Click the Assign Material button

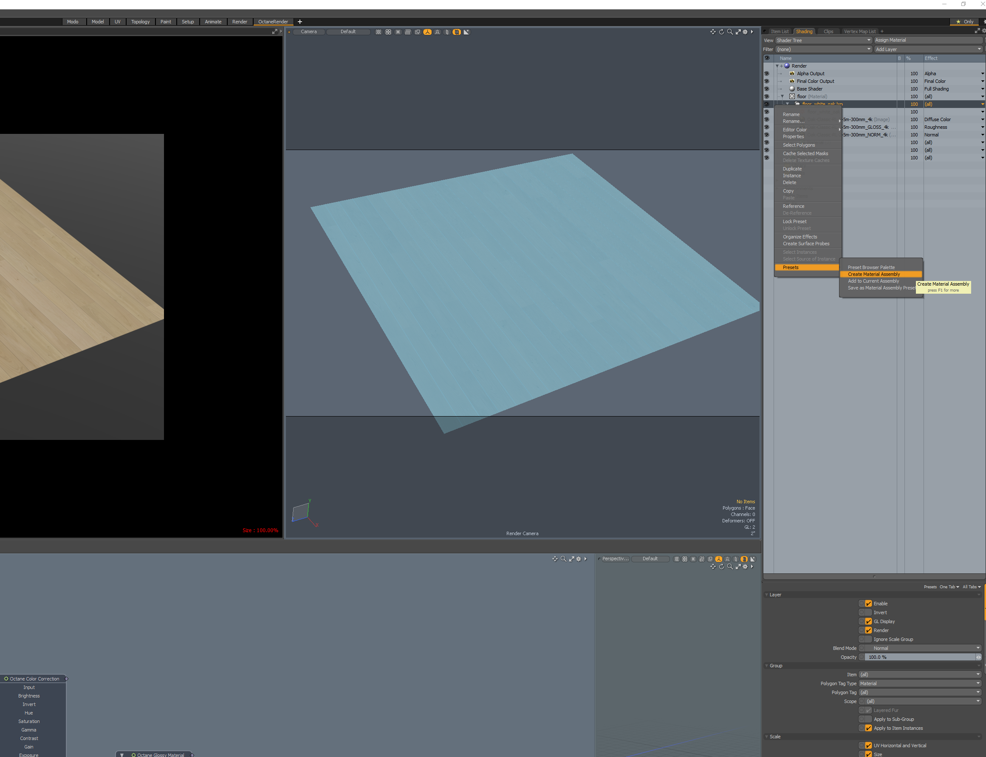pyautogui.click(x=927, y=40)
